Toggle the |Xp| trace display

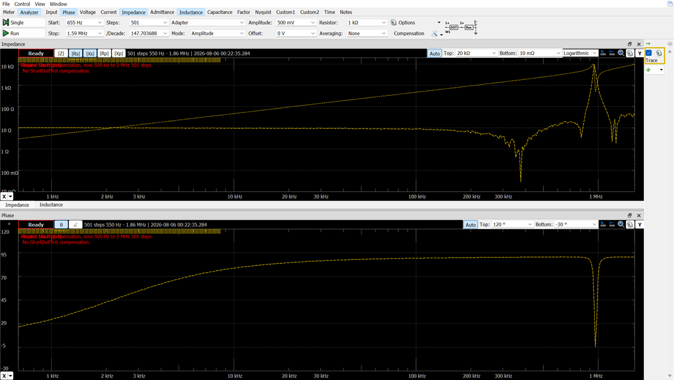click(118, 53)
